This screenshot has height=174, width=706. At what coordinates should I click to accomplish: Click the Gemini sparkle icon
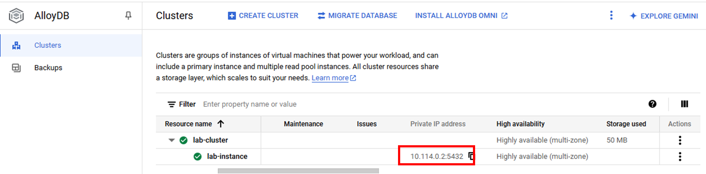coord(633,16)
